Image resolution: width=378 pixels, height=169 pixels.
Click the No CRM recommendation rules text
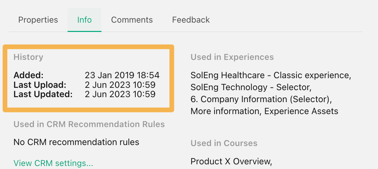click(77, 142)
